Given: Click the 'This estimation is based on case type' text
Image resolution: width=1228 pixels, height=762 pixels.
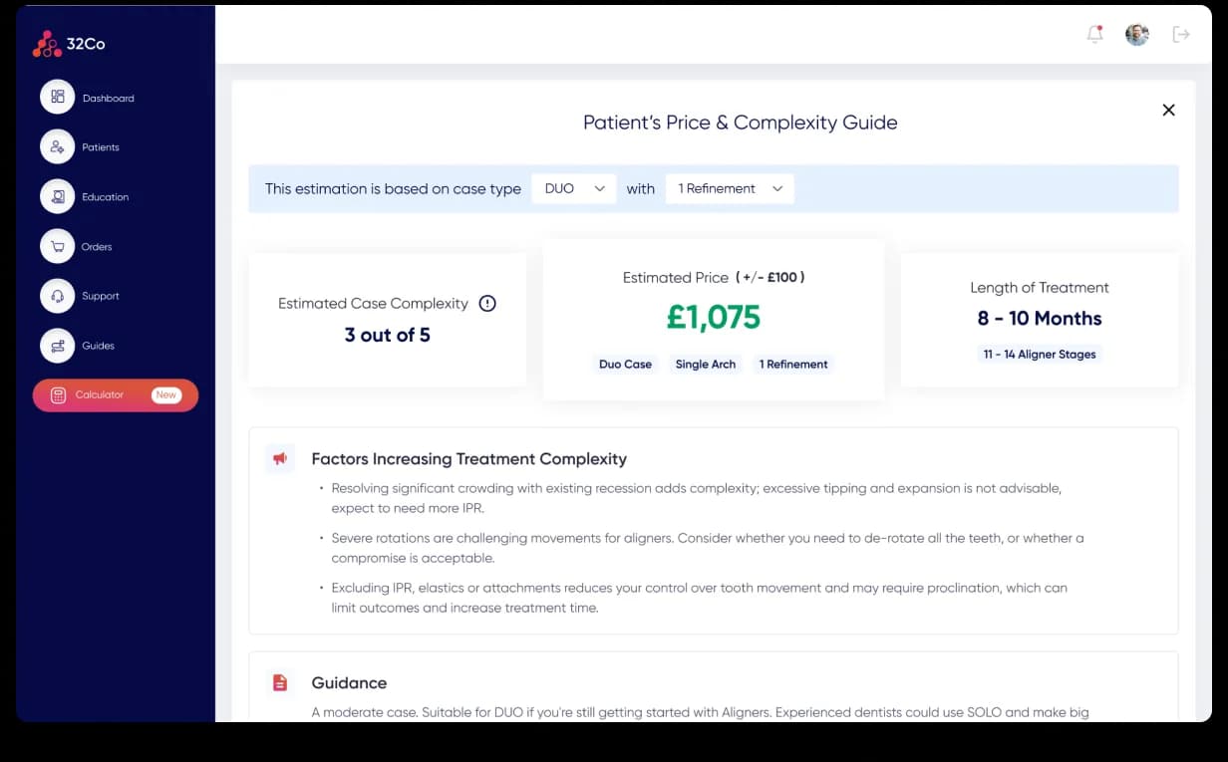Looking at the screenshot, I should click(393, 189).
